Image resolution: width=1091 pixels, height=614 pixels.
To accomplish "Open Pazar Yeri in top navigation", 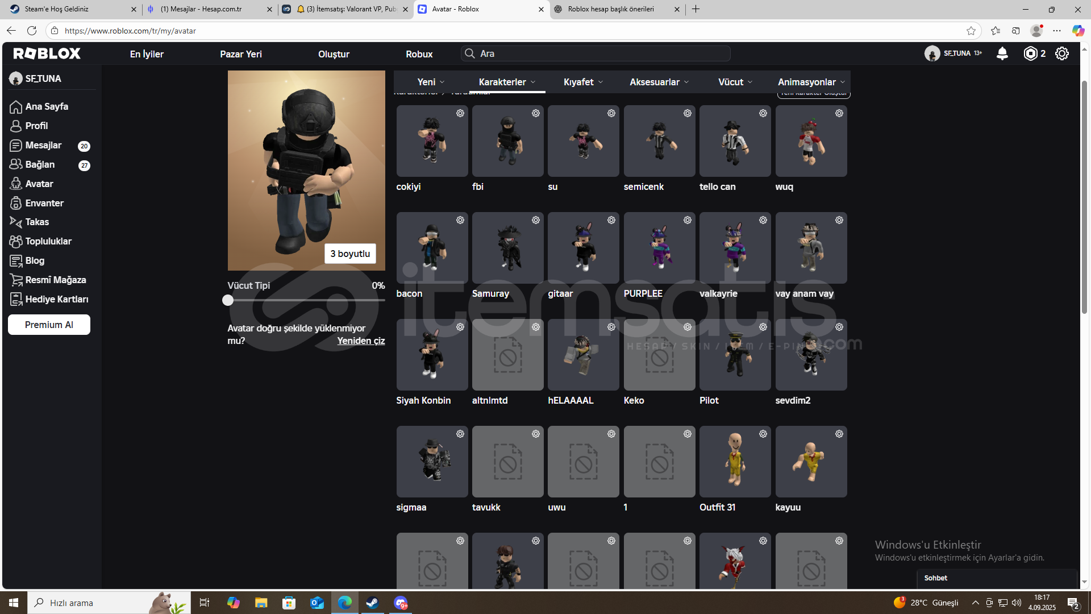I will (x=241, y=54).
